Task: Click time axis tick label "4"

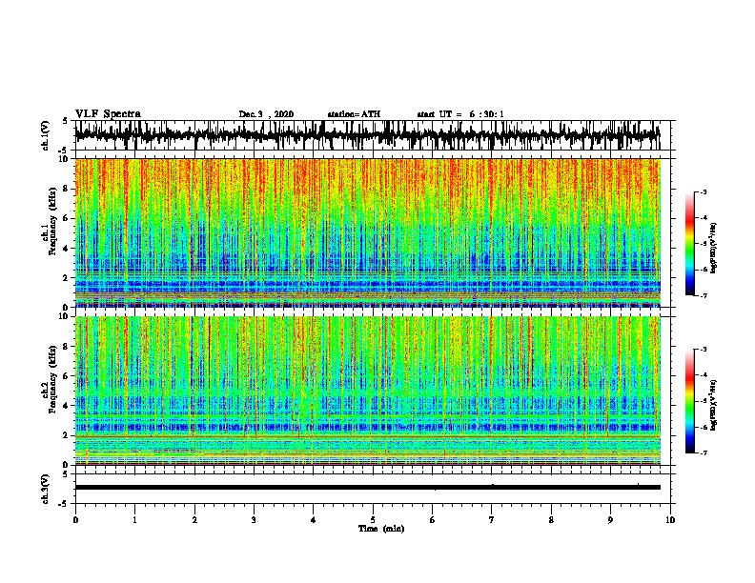Action: pyautogui.click(x=314, y=519)
